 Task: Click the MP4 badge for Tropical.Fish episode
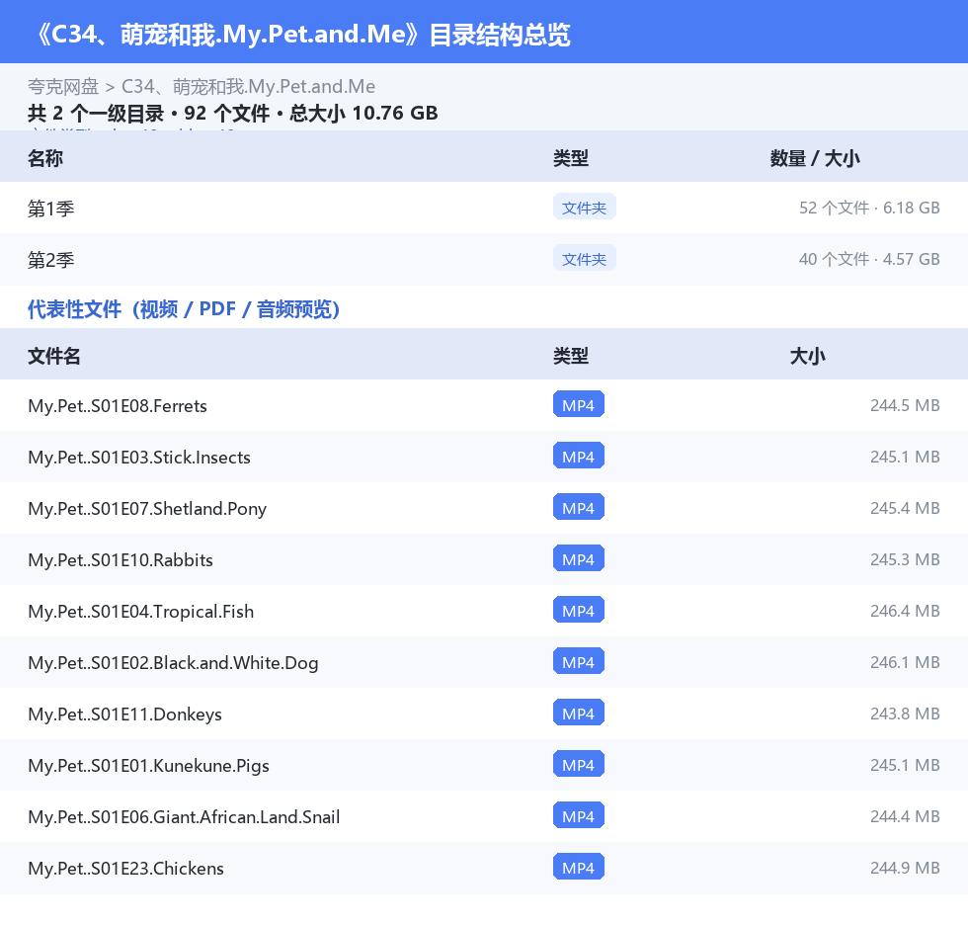pos(579,610)
